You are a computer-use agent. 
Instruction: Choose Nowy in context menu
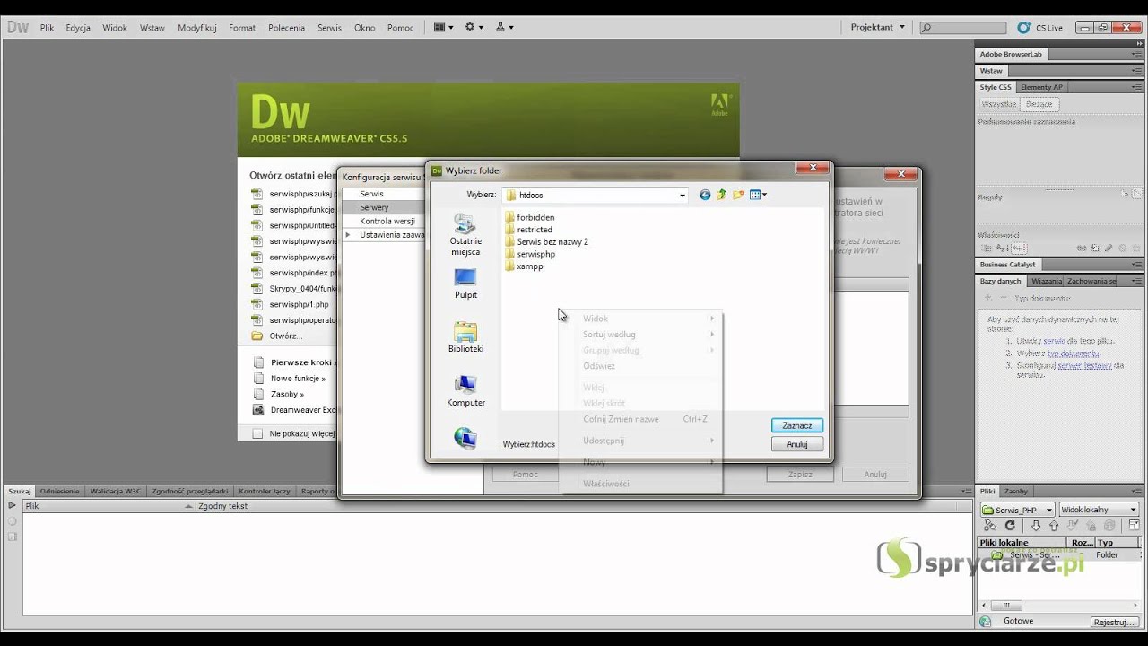coord(640,462)
